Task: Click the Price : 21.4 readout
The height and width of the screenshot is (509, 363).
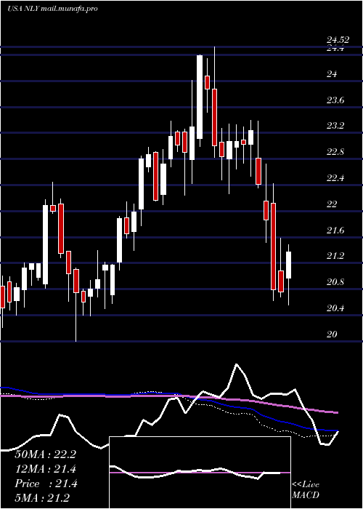Action: point(45,484)
